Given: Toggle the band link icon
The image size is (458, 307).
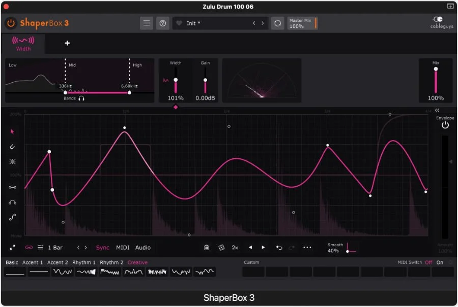Looking at the screenshot, I should click(x=28, y=247).
